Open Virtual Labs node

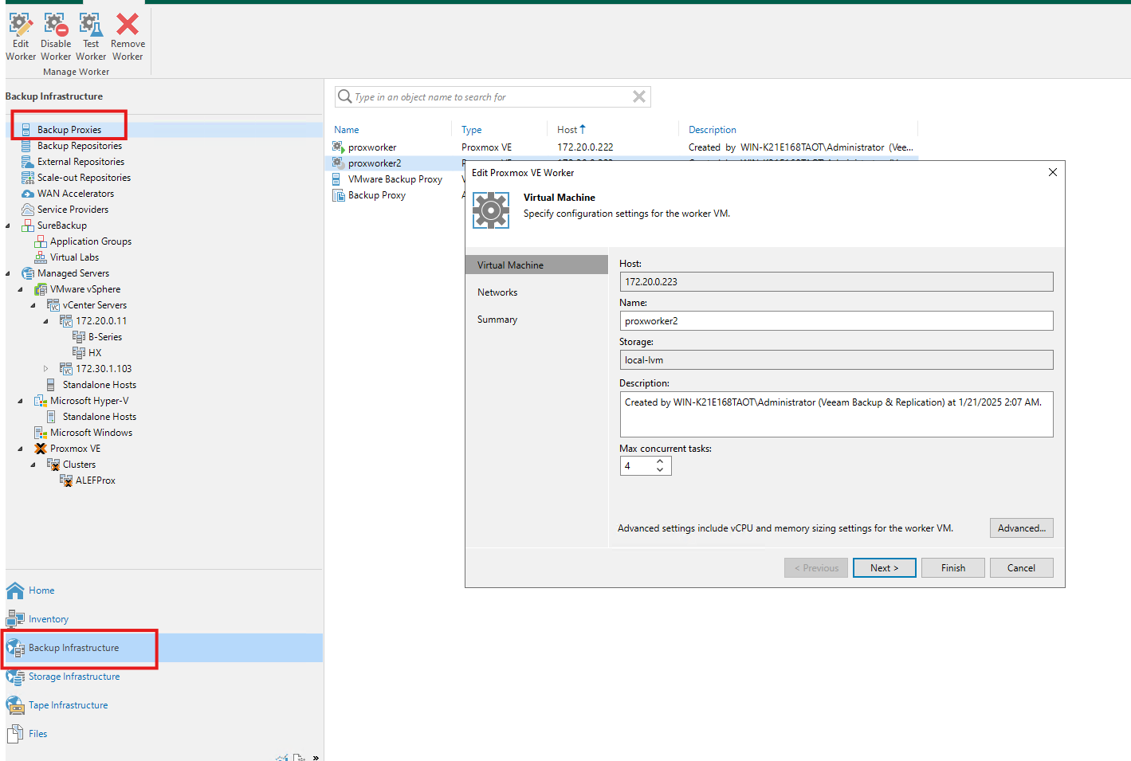coord(74,257)
